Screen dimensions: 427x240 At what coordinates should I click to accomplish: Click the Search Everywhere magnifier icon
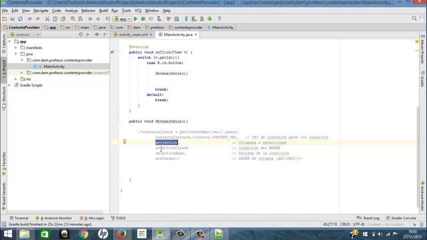click(x=414, y=19)
